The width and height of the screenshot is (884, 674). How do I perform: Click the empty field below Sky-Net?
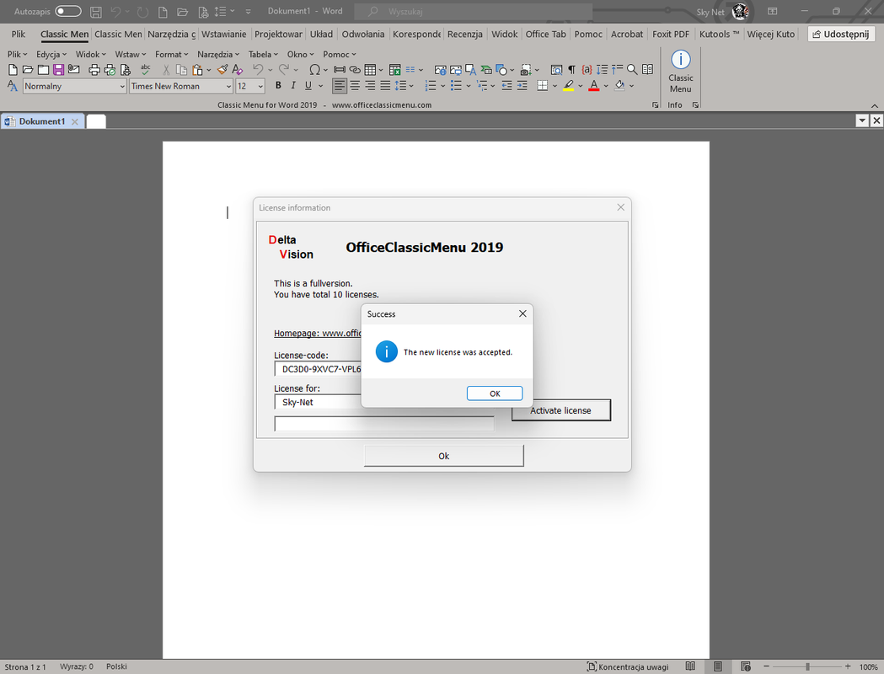click(x=384, y=424)
